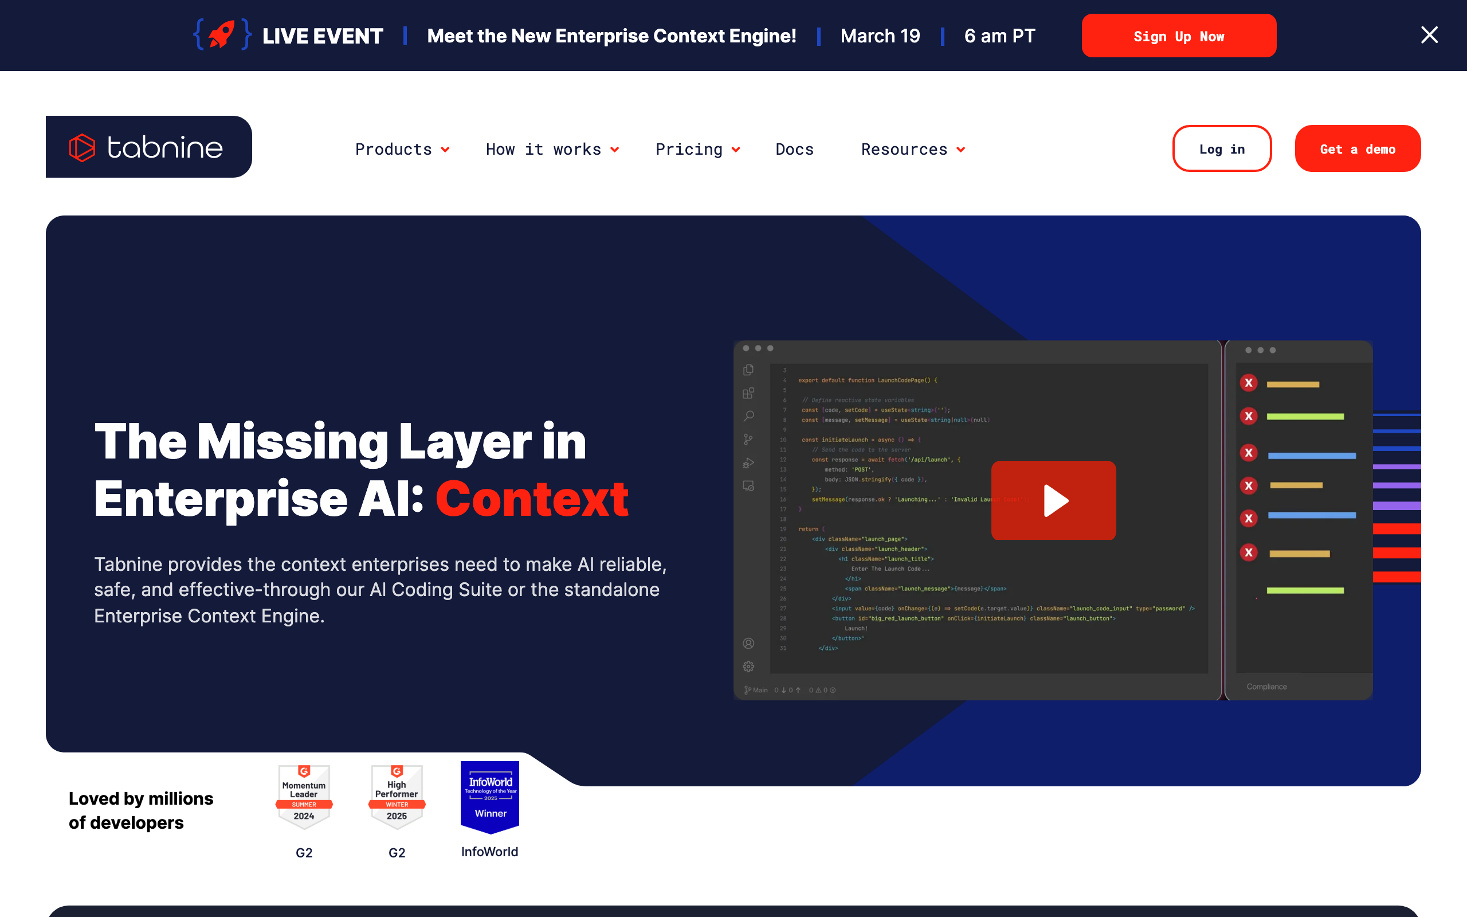Go to the Docs page
This screenshot has height=917, width=1467.
[x=794, y=149]
